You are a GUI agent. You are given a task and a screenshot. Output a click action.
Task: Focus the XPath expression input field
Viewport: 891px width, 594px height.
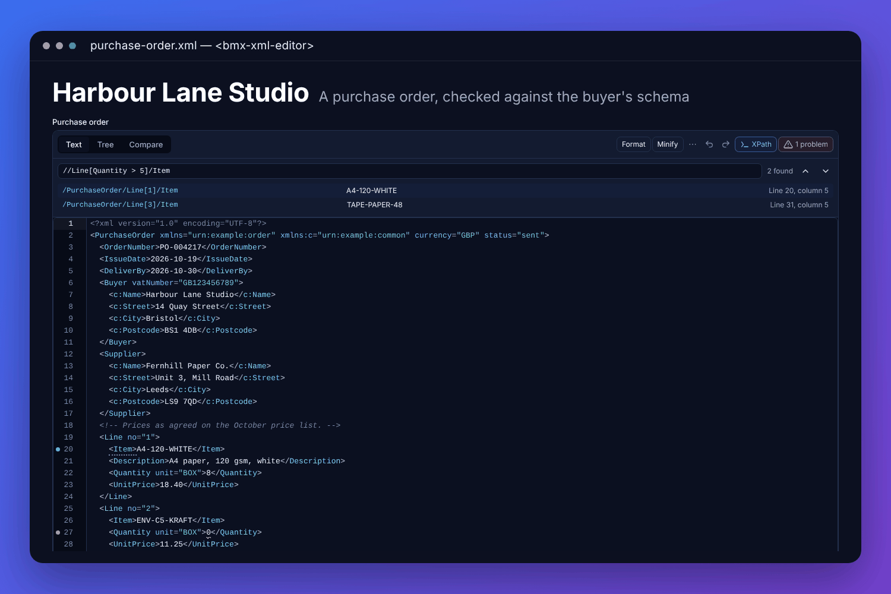point(410,171)
